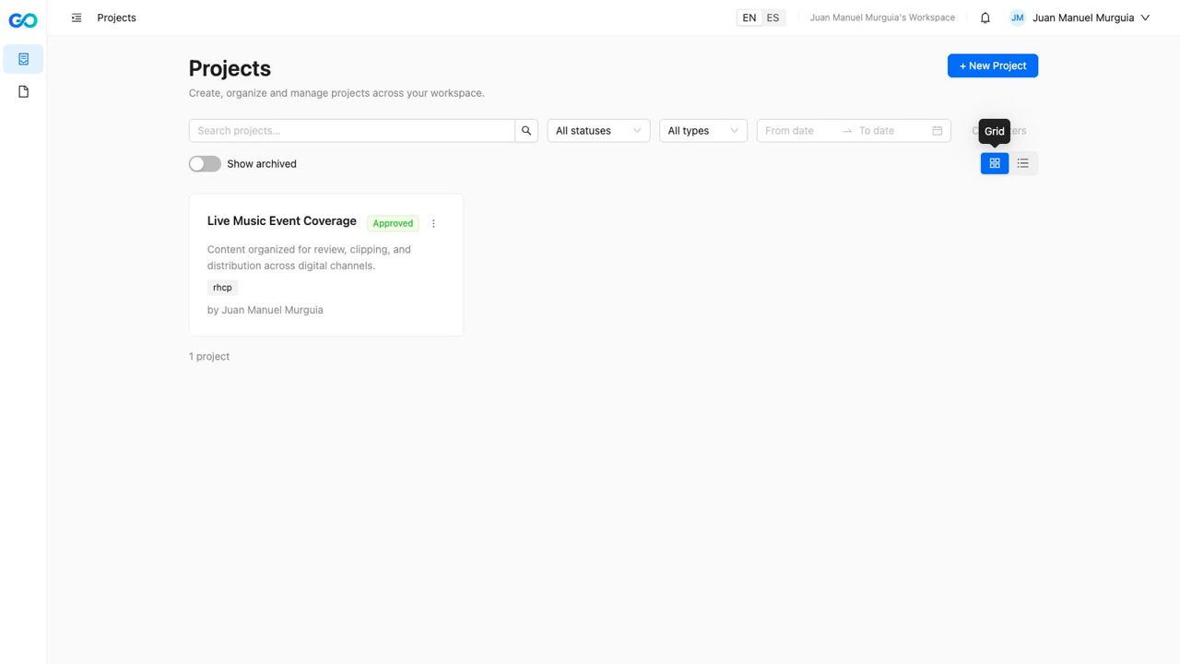
Task: Switch language to ES
Action: [773, 18]
